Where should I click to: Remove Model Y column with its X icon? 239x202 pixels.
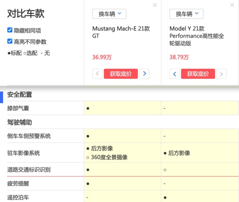coord(232,5)
